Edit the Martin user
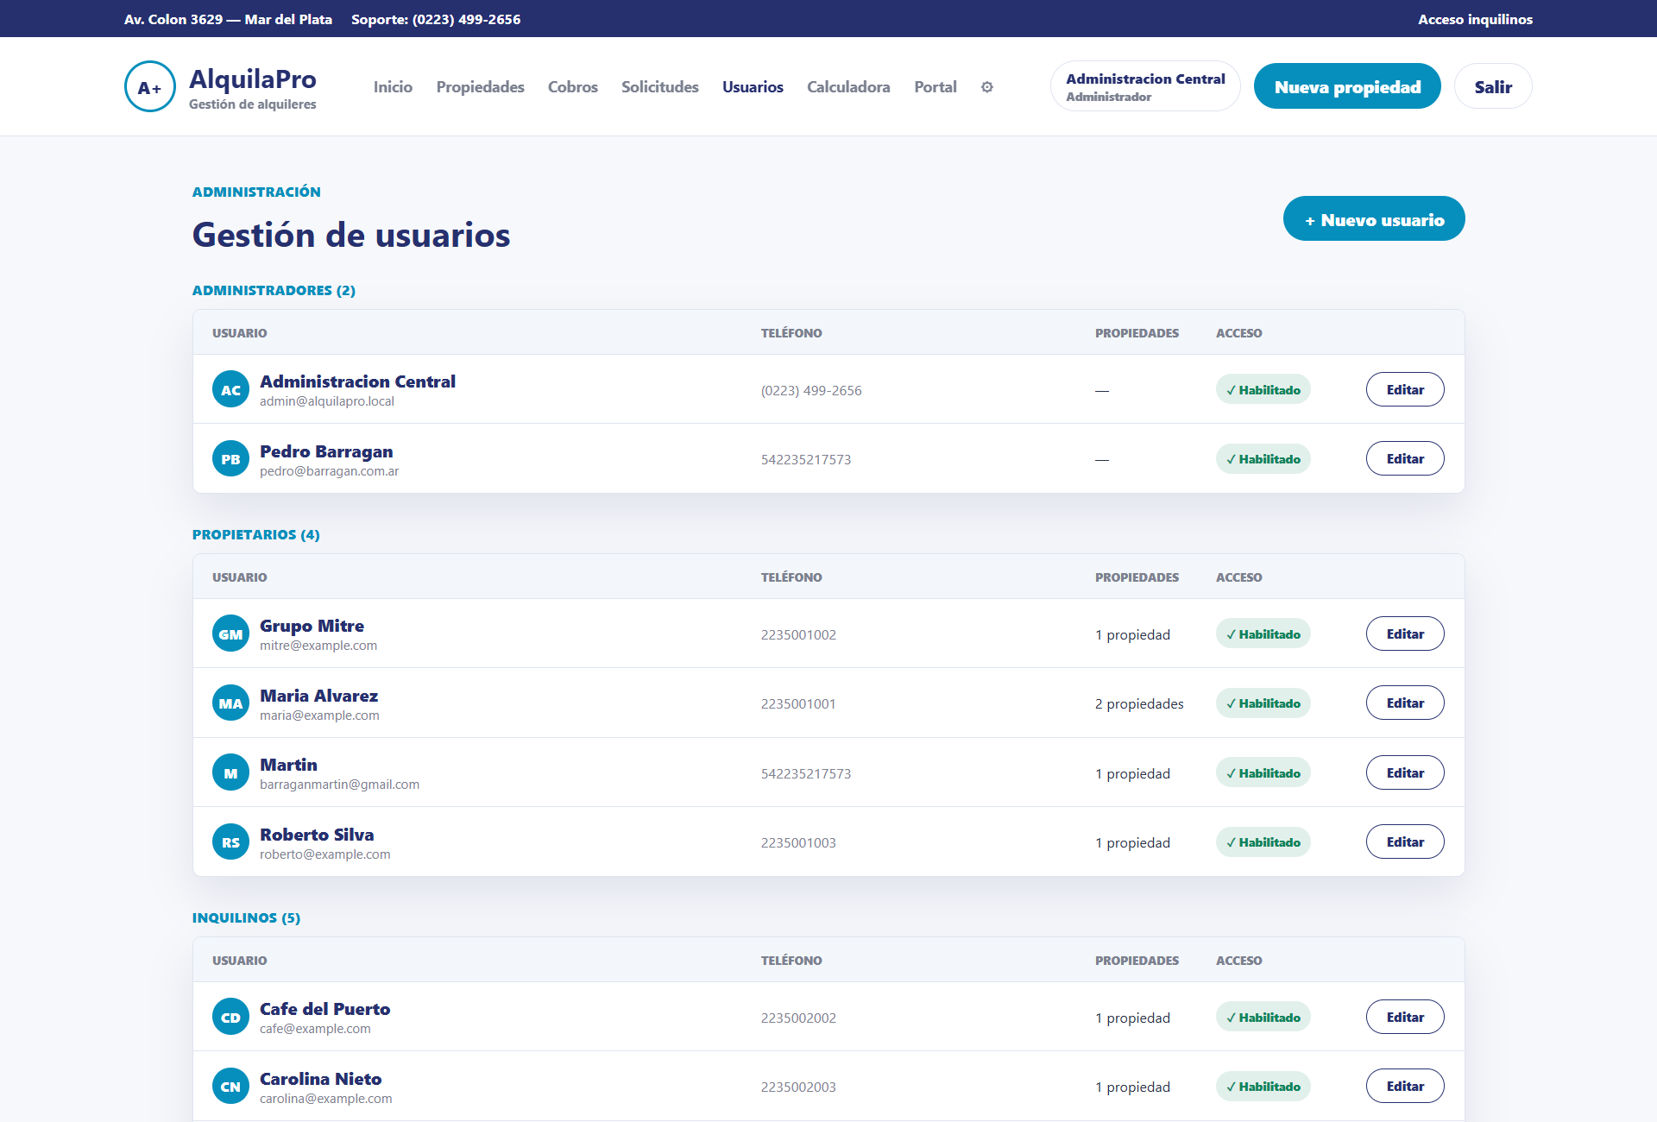Viewport: 1657px width, 1122px height. point(1405,773)
